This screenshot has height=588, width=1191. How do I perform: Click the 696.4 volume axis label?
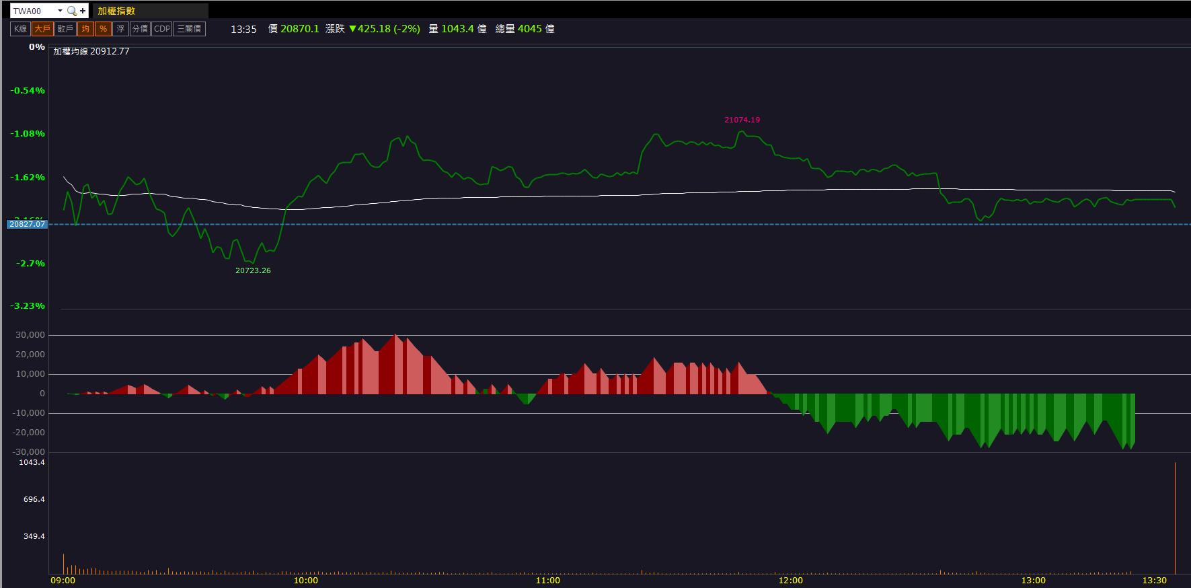[34, 500]
